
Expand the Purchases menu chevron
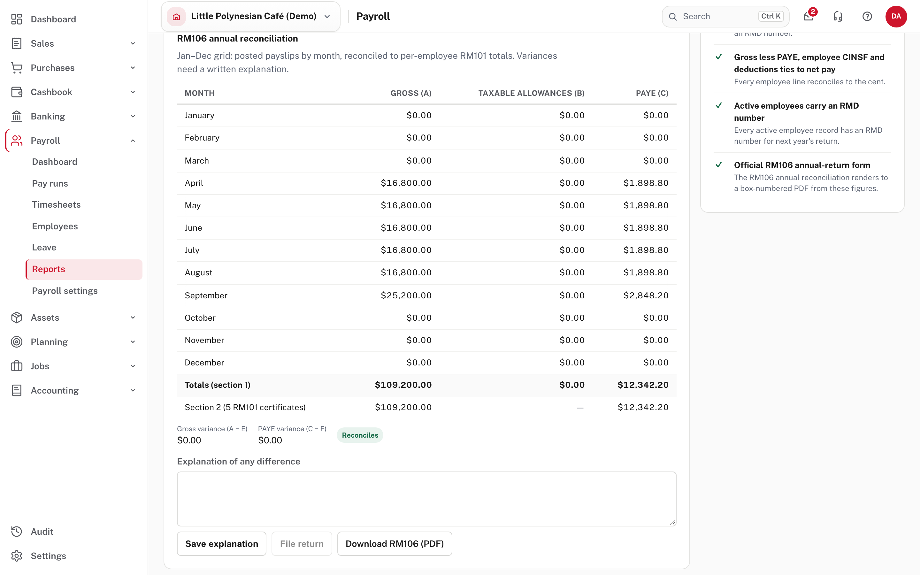click(133, 68)
